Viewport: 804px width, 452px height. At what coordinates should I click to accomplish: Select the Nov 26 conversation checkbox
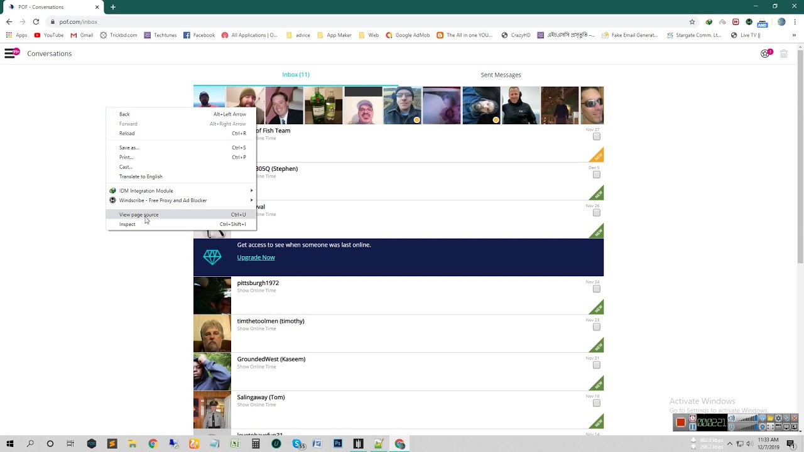596,212
